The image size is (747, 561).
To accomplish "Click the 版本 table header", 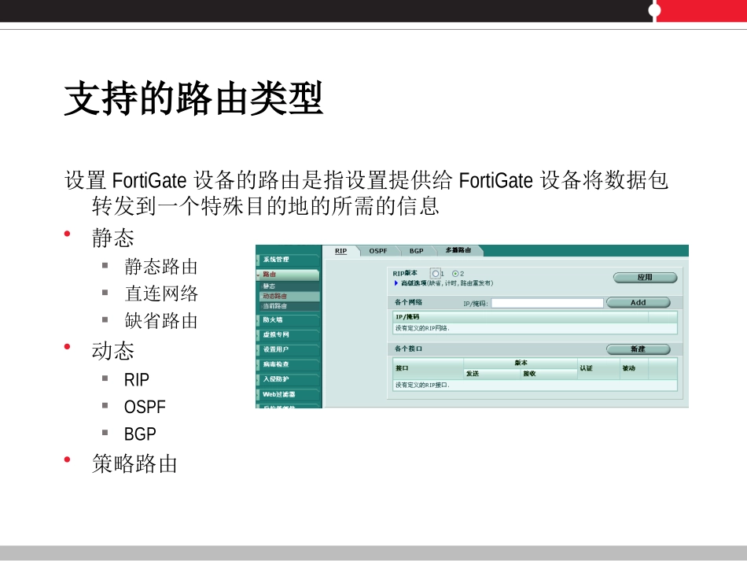I will coord(521,363).
